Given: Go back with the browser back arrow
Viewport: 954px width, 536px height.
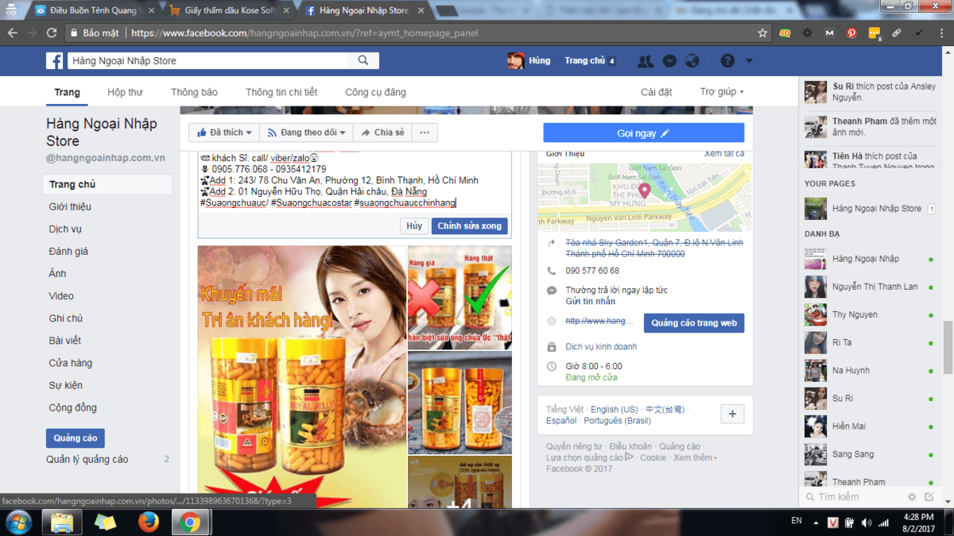Looking at the screenshot, I should tap(12, 33).
